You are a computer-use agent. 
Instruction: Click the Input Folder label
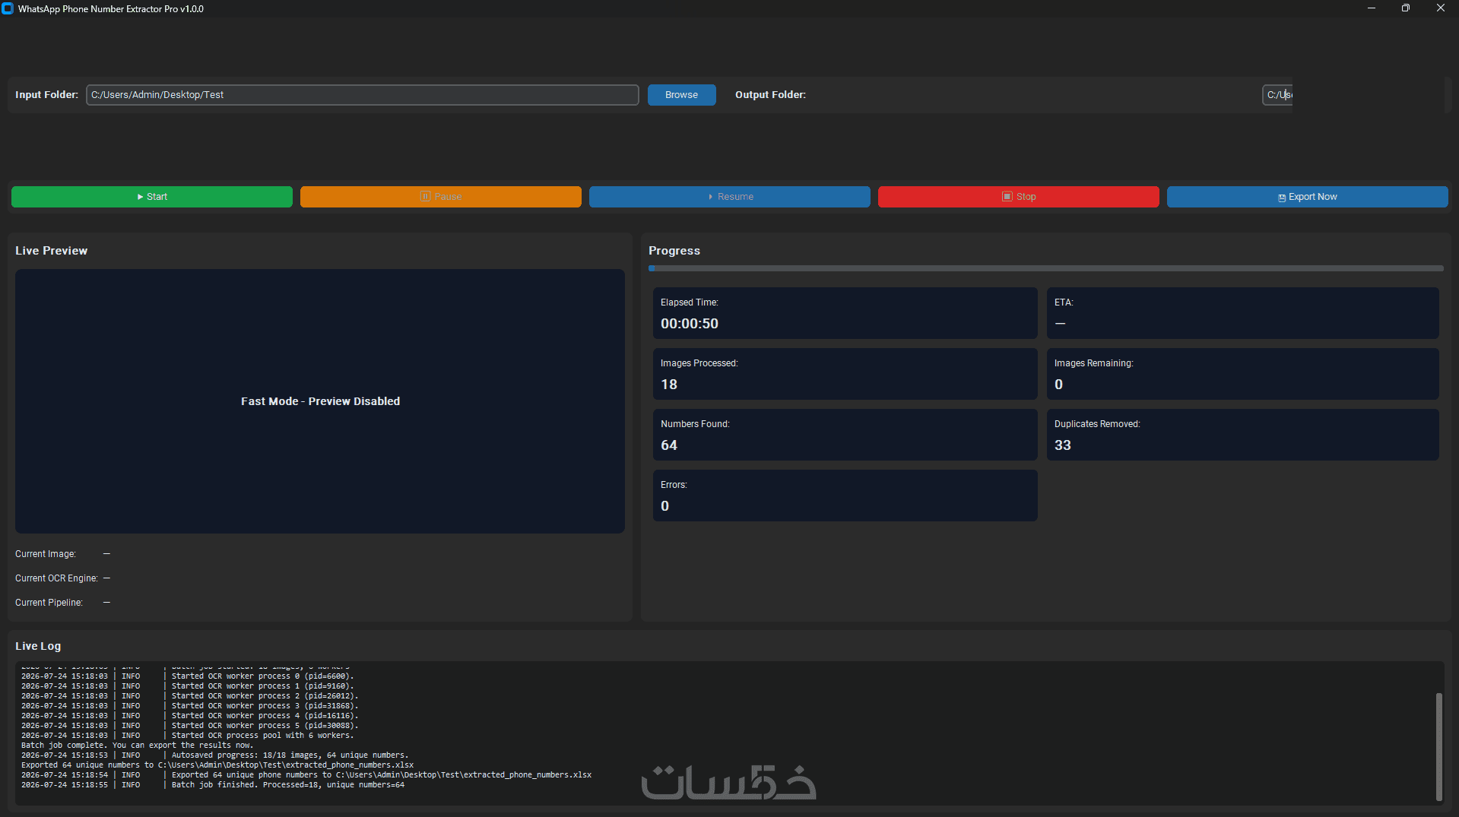47,95
